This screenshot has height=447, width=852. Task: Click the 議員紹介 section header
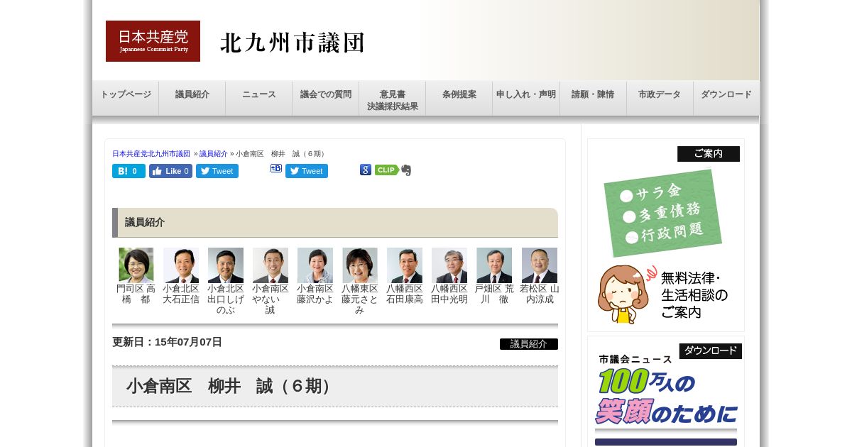(335, 223)
